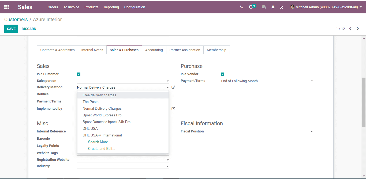Open the apps grid menu icon
The image size is (366, 179).
(x=7, y=7)
